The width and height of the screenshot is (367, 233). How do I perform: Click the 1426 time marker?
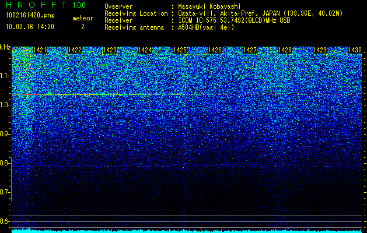coord(215,50)
